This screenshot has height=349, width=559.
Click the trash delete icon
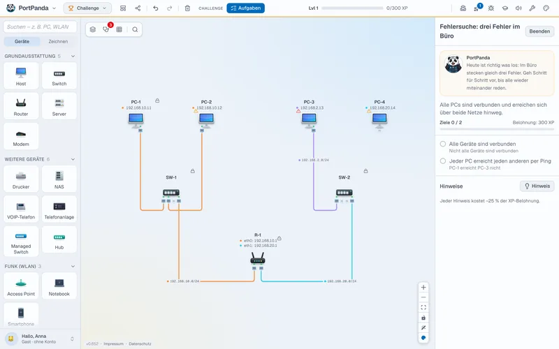[x=187, y=8]
